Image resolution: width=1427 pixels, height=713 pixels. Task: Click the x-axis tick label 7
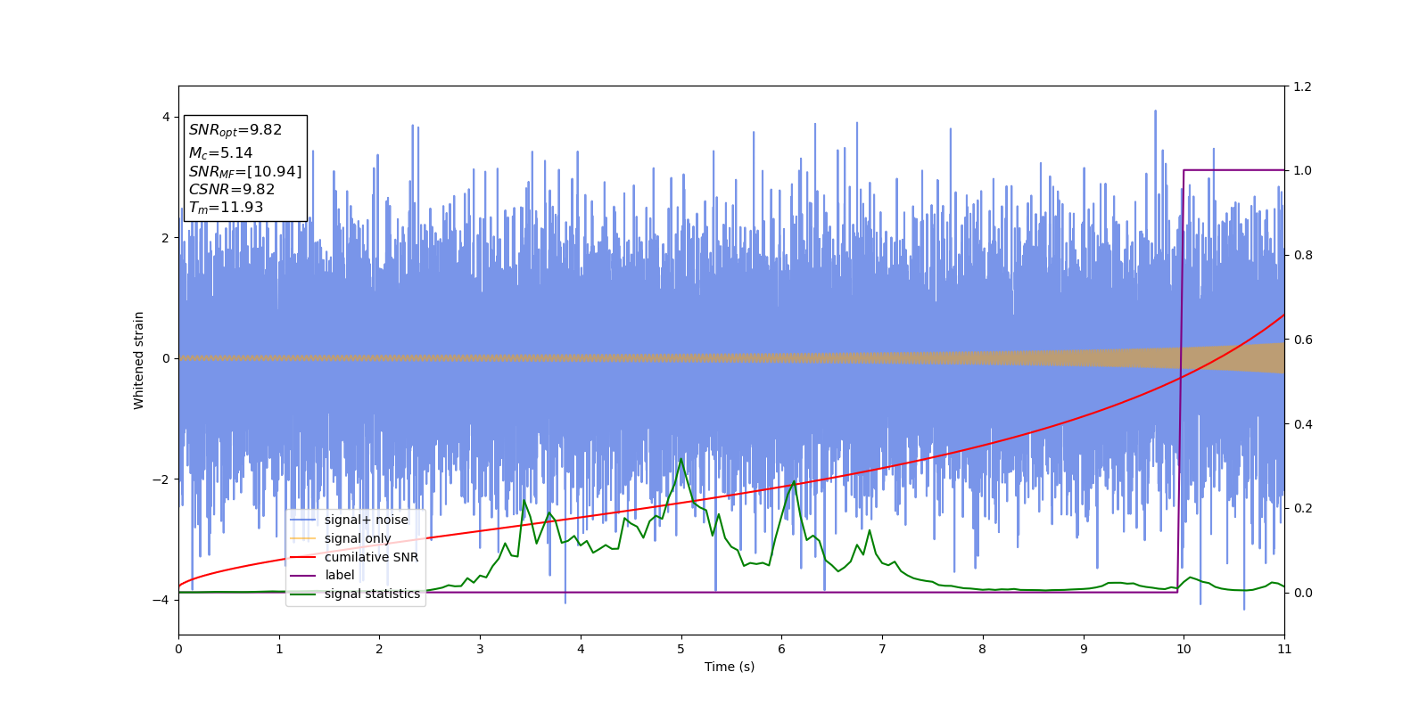(x=882, y=649)
